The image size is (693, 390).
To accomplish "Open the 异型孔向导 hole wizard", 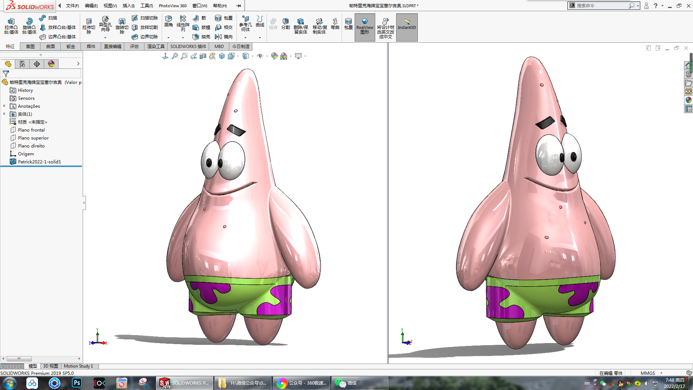I will (105, 24).
